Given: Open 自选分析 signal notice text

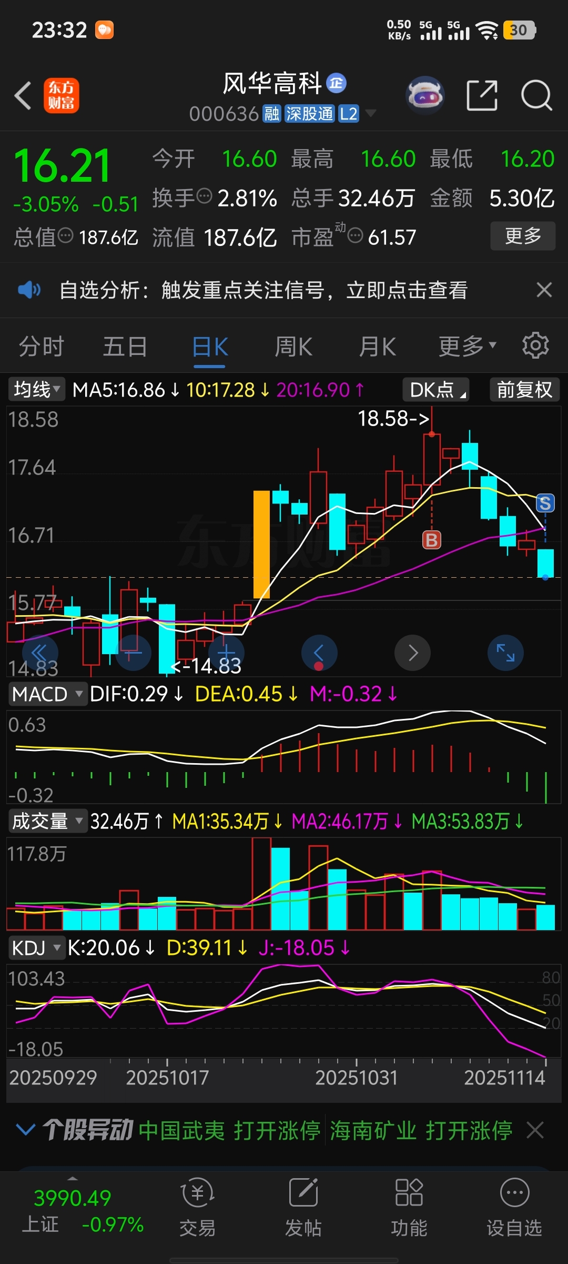Looking at the screenshot, I should pos(263,290).
